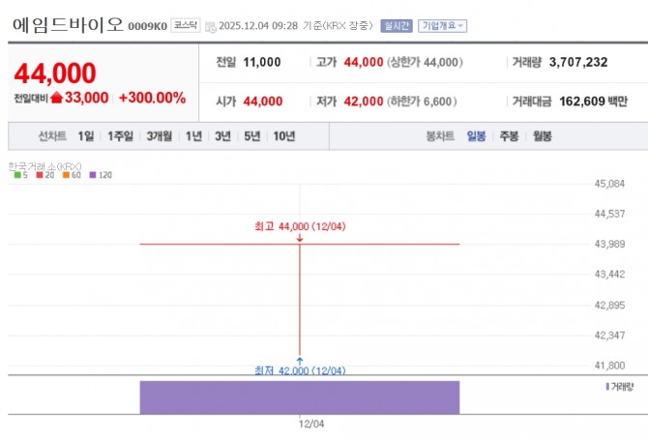Select the 일봉 candlestick chart tab

[476, 136]
